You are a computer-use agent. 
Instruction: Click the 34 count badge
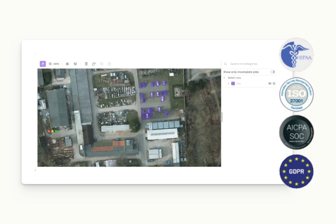pyautogui.click(x=270, y=83)
